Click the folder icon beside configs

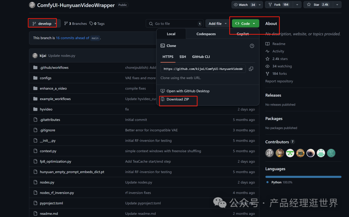pyautogui.click(x=35, y=78)
